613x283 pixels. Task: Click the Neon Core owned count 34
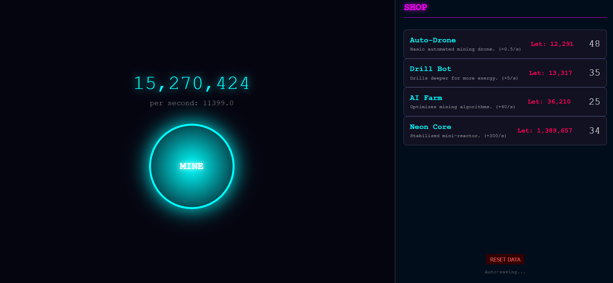click(594, 131)
